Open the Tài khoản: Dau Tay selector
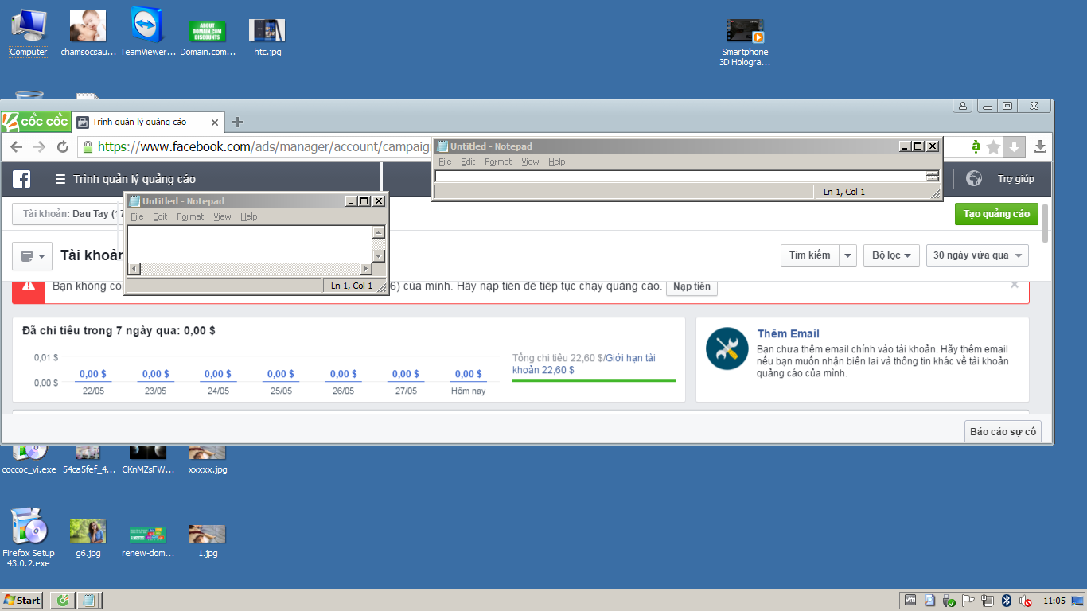The width and height of the screenshot is (1087, 611). coord(69,214)
